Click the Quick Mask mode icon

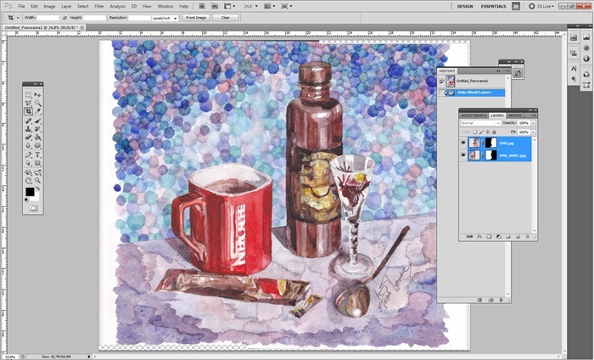pos(33,208)
